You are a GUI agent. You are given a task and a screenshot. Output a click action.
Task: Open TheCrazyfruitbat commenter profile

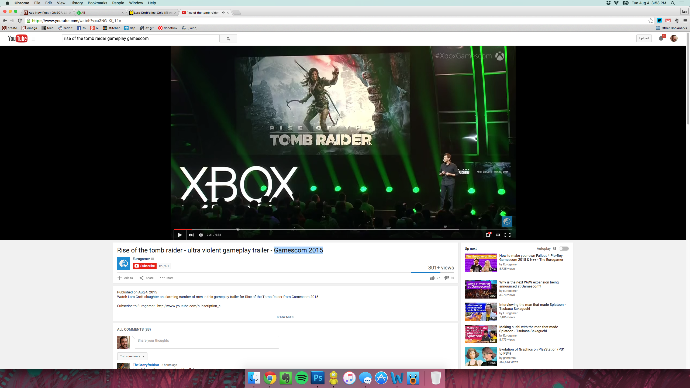pos(146,365)
